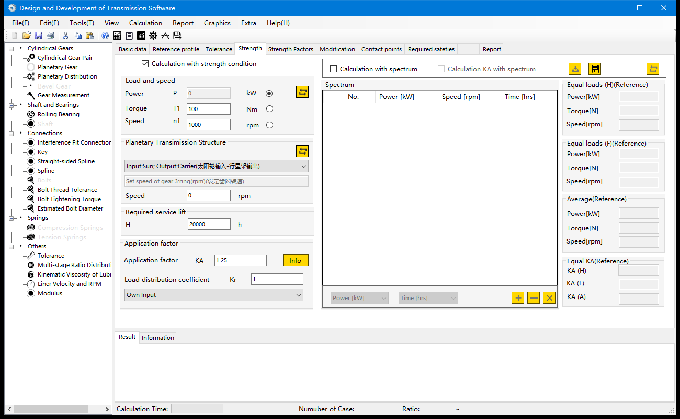Click swap icon in Load and speed group
The image size is (680, 419).
(x=302, y=92)
